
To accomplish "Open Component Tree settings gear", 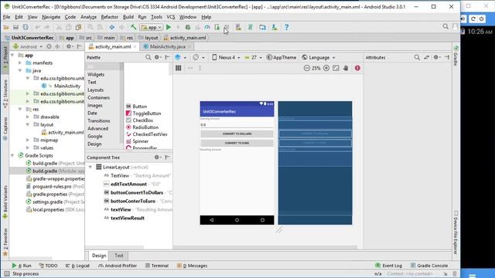I will 157,158.
